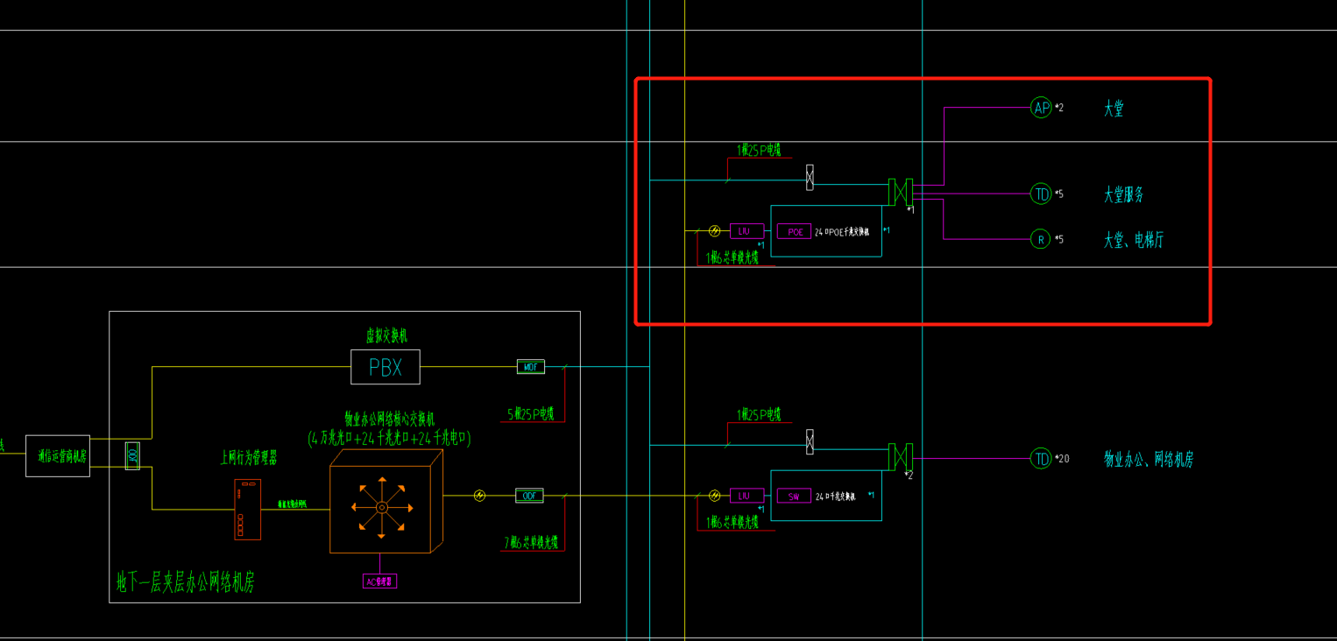
Task: Select the 5根25P电缆 annotation
Action: pyautogui.click(x=531, y=413)
